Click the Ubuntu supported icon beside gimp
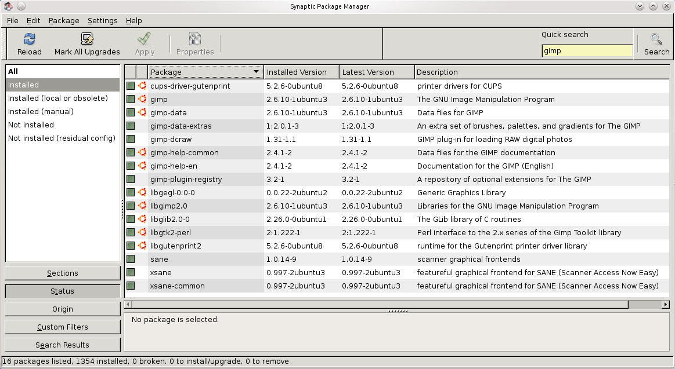Image resolution: width=675 pixels, height=369 pixels. pos(142,99)
